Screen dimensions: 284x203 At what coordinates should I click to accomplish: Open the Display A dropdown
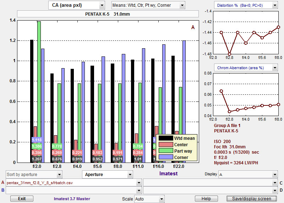coord(248,175)
